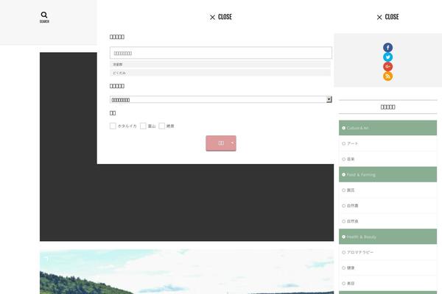The height and width of the screenshot is (294, 442).
Task: Open the 音楽 subcategory
Action: tap(387, 159)
